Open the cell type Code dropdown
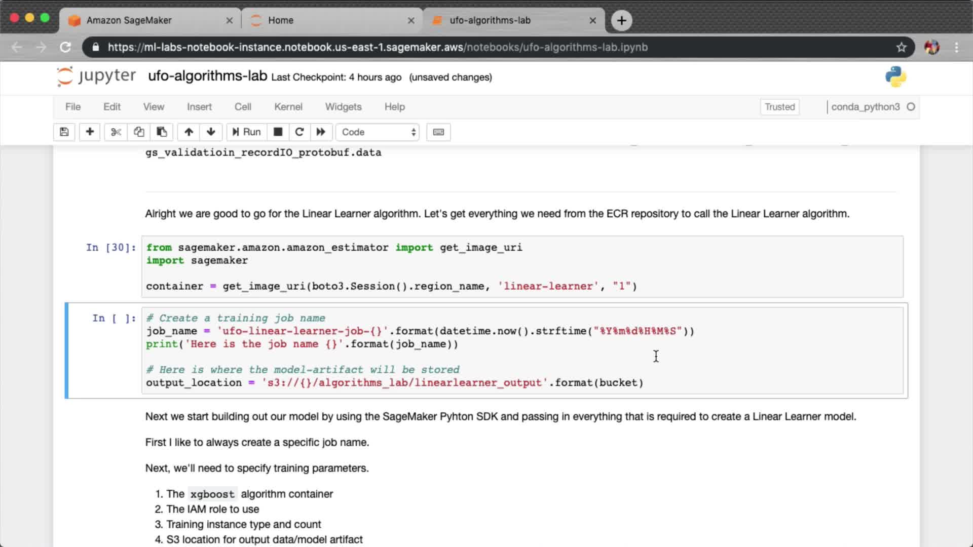This screenshot has width=973, height=547. tap(378, 132)
